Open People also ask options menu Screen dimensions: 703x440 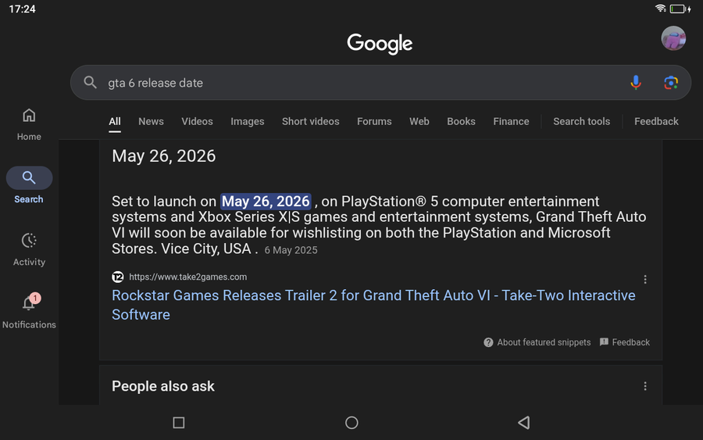click(x=645, y=386)
